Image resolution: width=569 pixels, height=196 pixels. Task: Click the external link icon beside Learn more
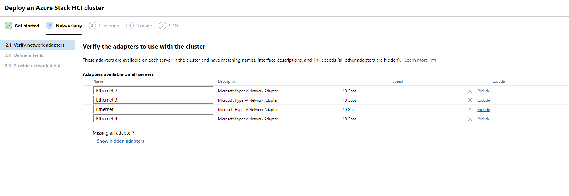click(x=434, y=60)
